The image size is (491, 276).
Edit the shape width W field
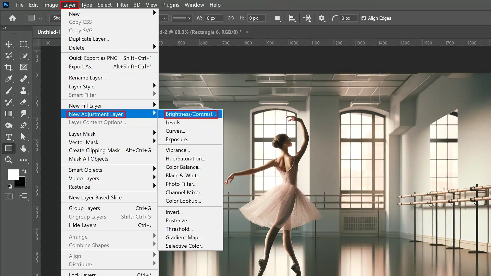click(x=214, y=18)
